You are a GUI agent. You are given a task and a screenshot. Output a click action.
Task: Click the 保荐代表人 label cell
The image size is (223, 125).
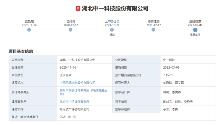coord(136,83)
